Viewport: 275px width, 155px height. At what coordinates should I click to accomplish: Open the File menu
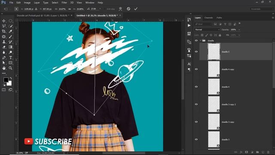tap(11, 3)
